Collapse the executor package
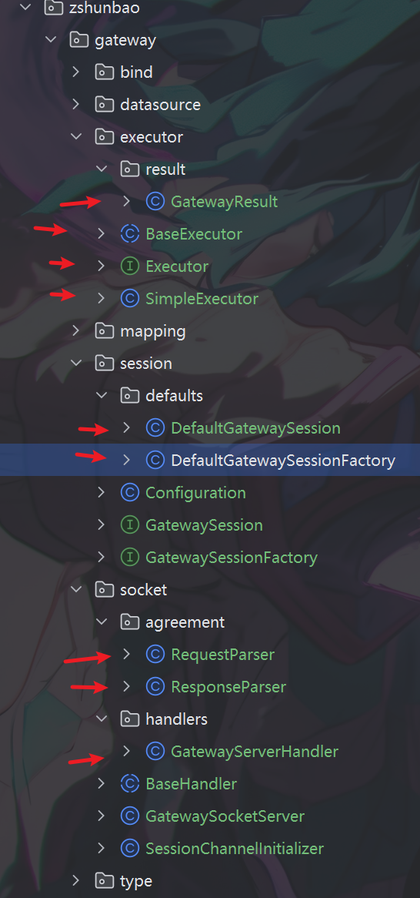Screen dimensions: 420x898 pos(75,137)
